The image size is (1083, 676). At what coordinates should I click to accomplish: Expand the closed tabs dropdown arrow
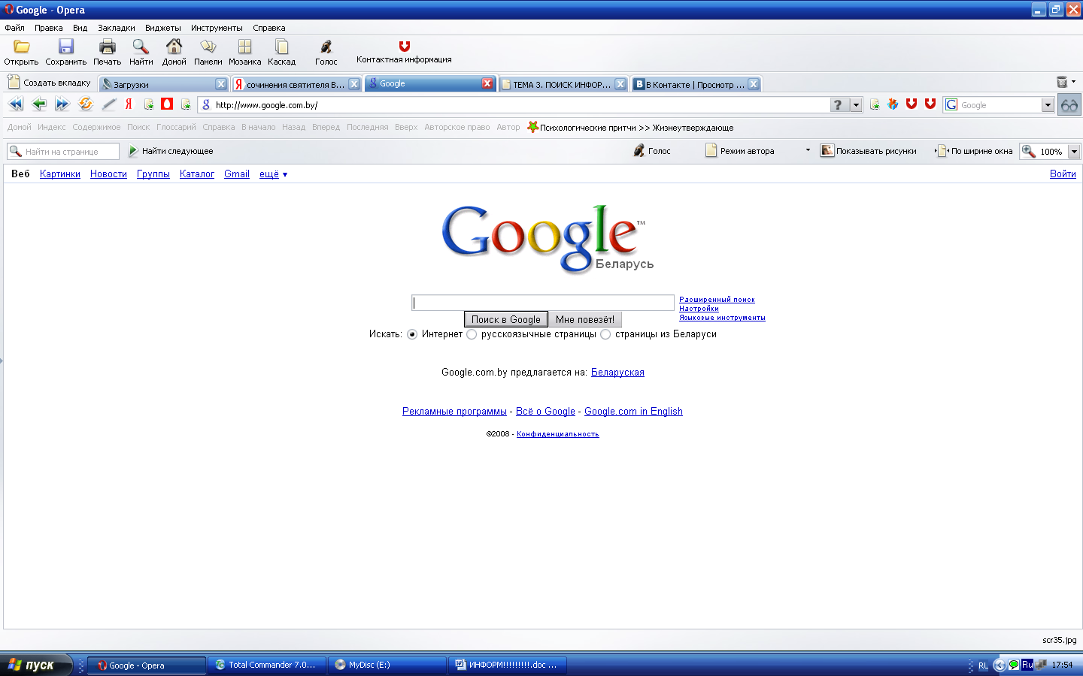pyautogui.click(x=1073, y=82)
